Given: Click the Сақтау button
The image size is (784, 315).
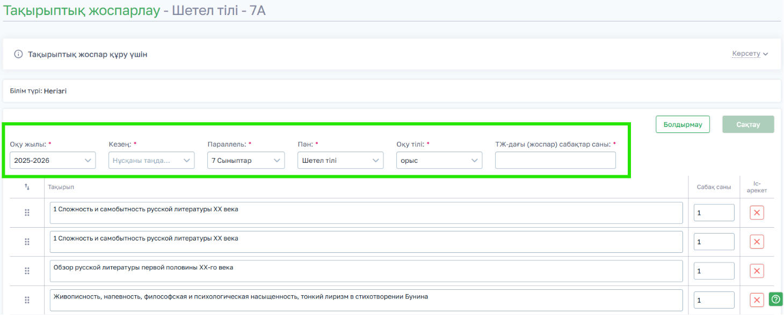Looking at the screenshot, I should pos(748,124).
